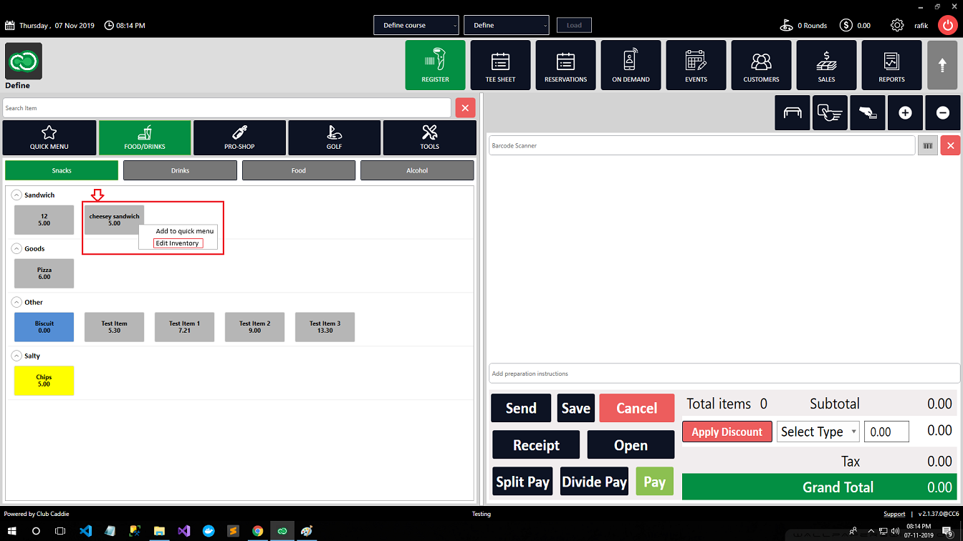Screen dimensions: 963x541
Task: Click the red power logout icon
Action: pyautogui.click(x=948, y=25)
